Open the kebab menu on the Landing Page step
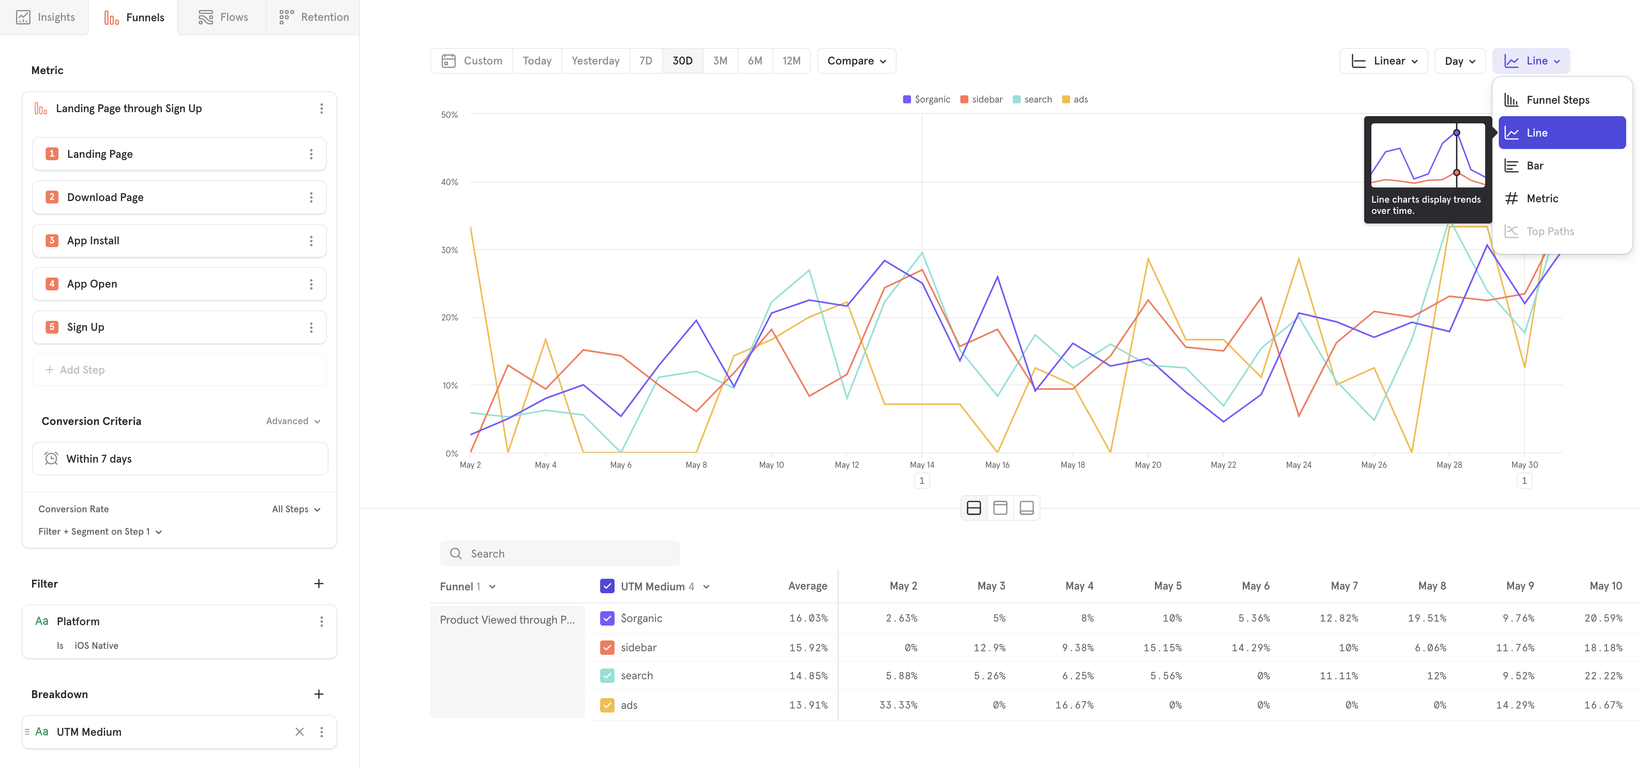Screen dimensions: 1641x769 pyautogui.click(x=312, y=153)
